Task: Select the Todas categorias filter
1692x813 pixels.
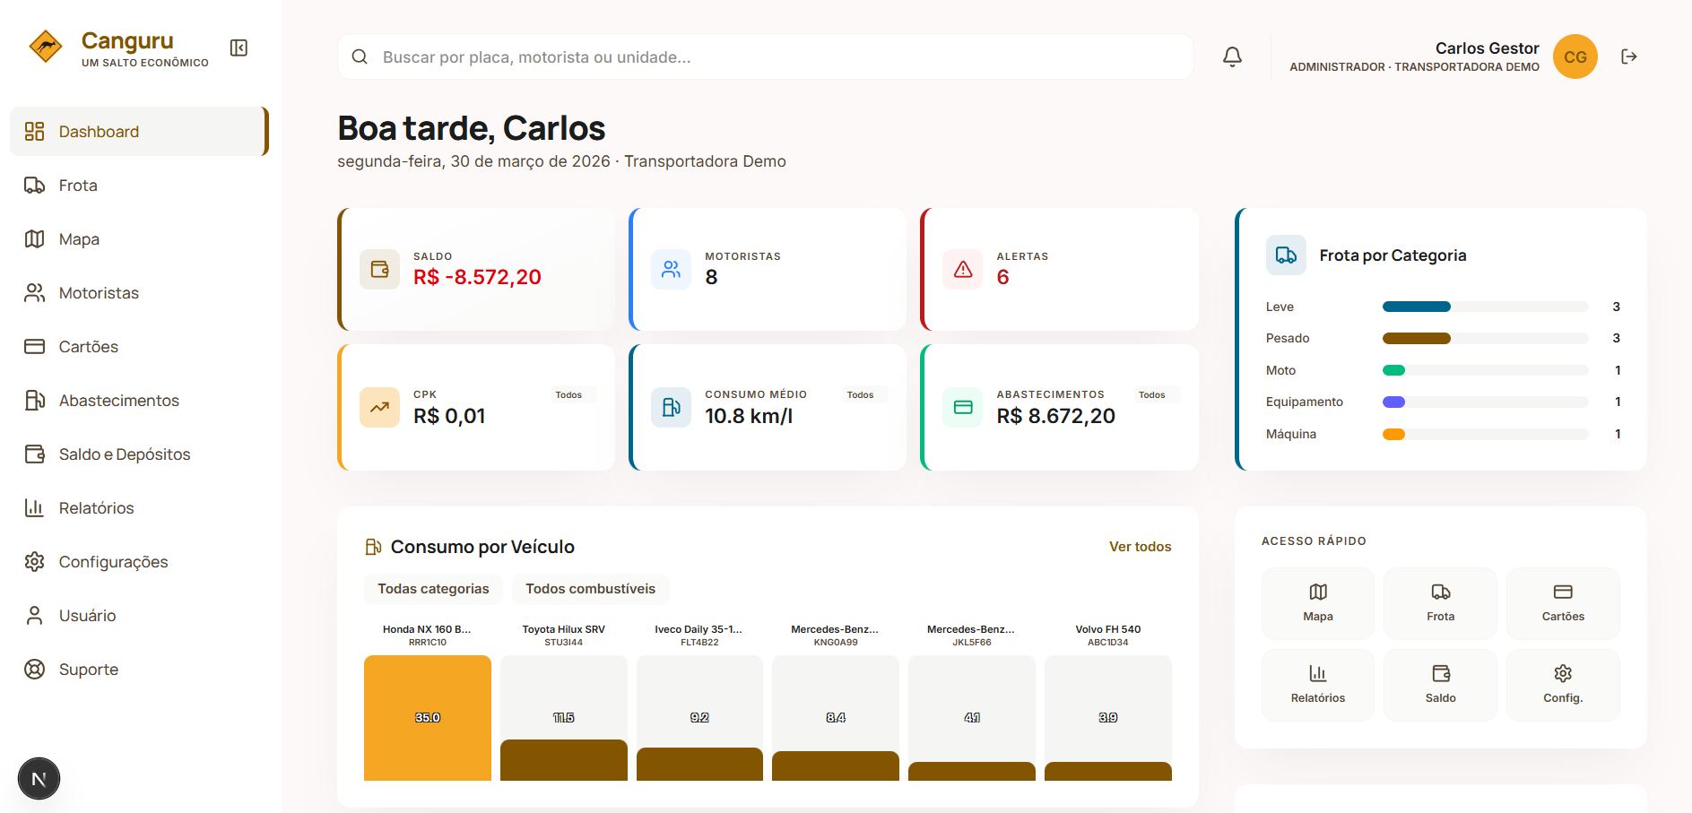Action: coord(433,589)
